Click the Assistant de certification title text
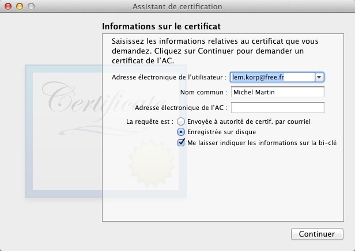The height and width of the screenshot is (251, 355). pos(177,6)
